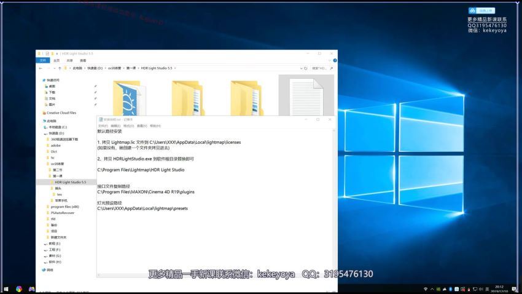Open the 格式(O) menu in Notepad
The image size is (522, 294).
pos(128,125)
